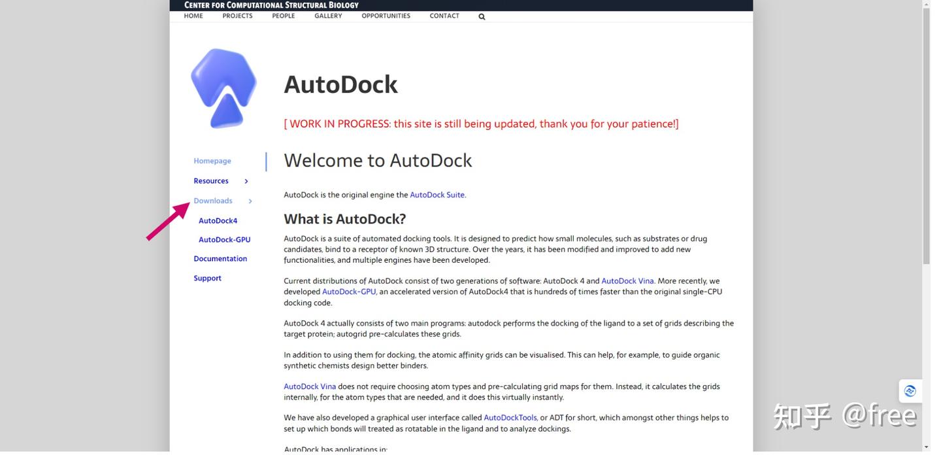Open the search icon in top navigation

pos(482,16)
